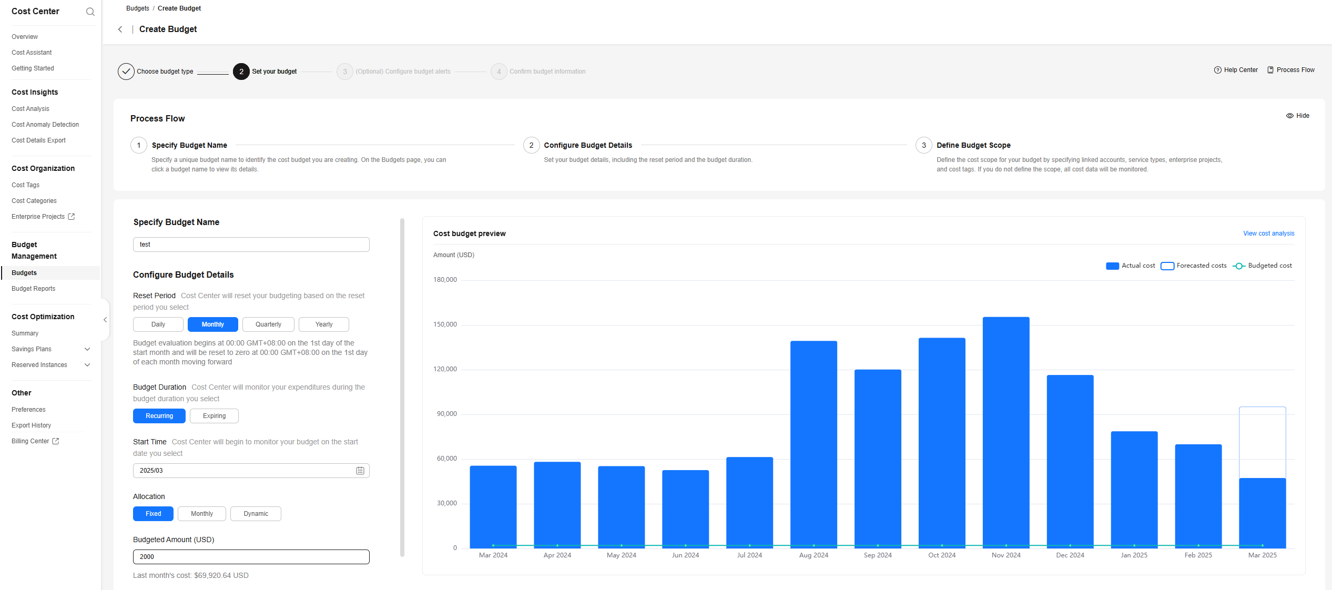
Task: Select Monthly reset period
Action: pyautogui.click(x=213, y=324)
